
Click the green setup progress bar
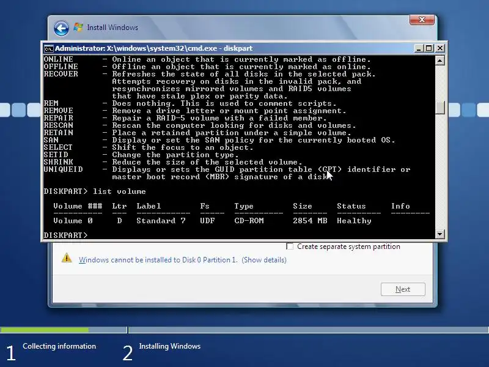(44, 330)
